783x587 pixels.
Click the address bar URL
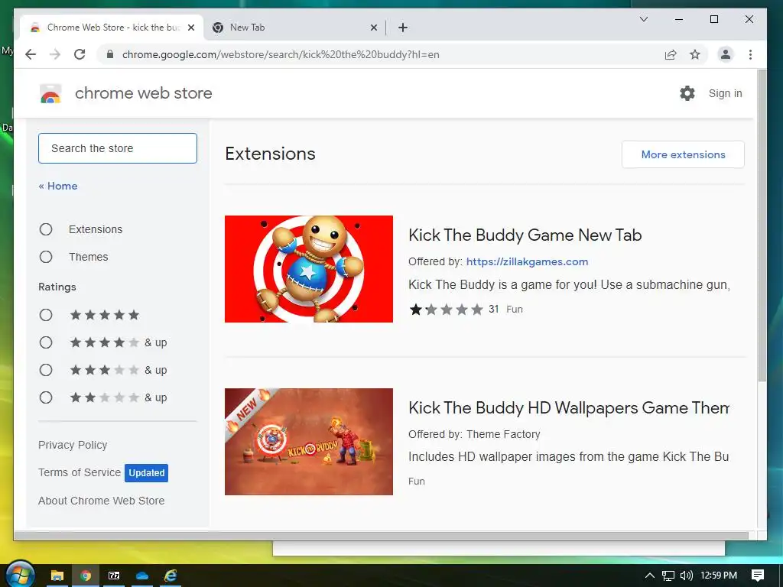[281, 54]
